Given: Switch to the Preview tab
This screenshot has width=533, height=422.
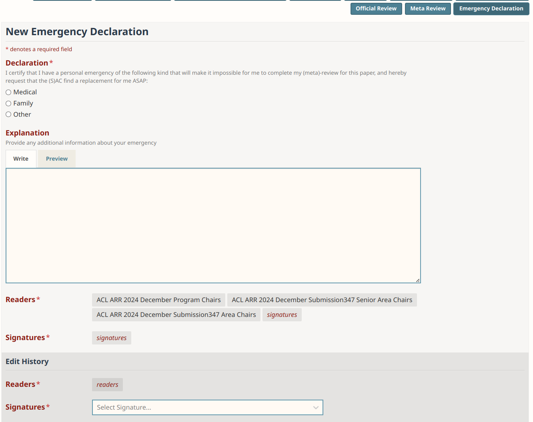Looking at the screenshot, I should [57, 159].
